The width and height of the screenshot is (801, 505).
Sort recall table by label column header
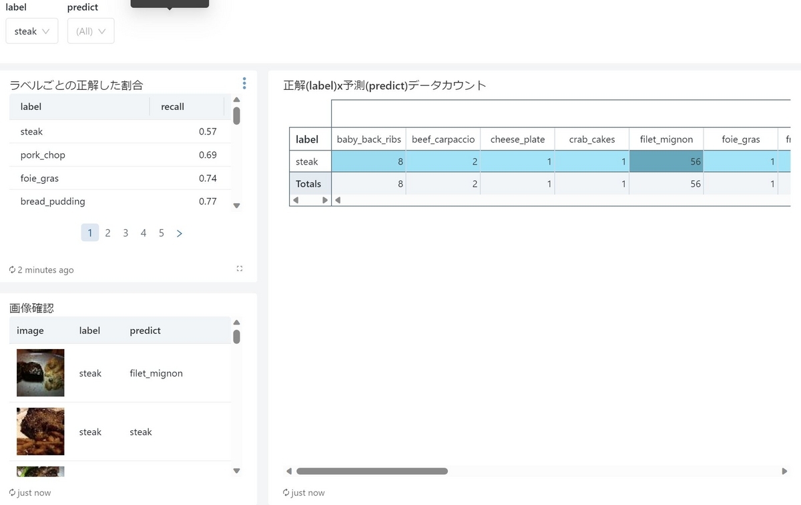[79, 107]
